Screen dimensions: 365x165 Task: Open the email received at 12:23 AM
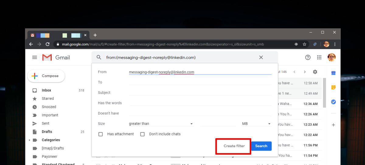(299, 125)
